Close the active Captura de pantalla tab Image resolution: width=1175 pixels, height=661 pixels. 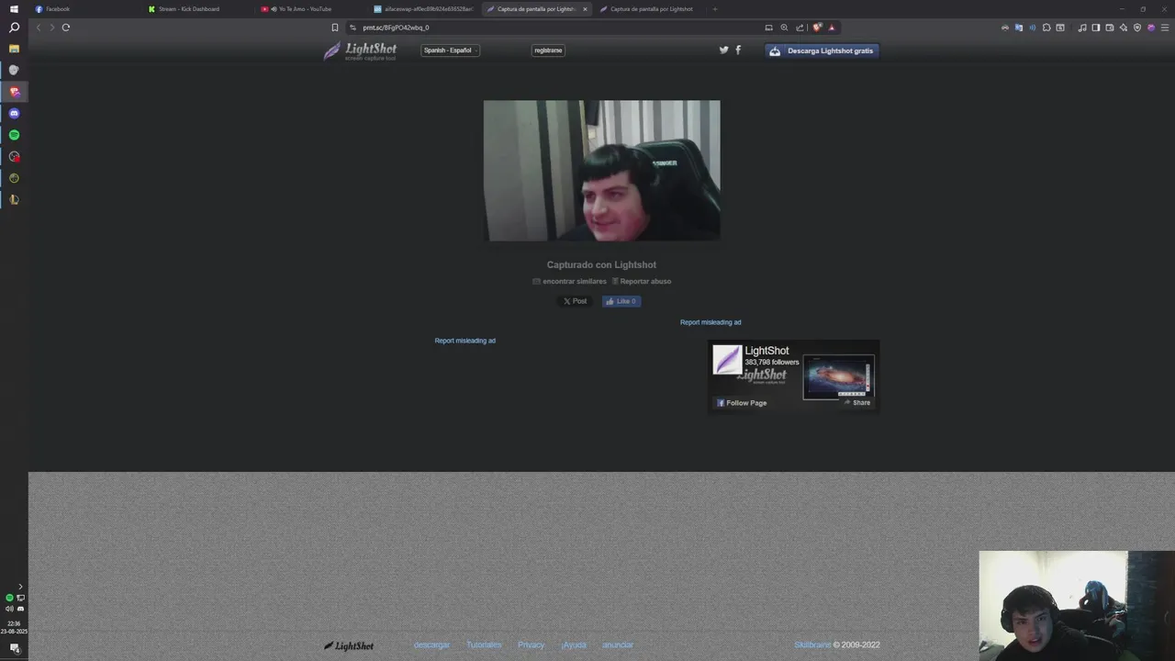[x=585, y=9]
